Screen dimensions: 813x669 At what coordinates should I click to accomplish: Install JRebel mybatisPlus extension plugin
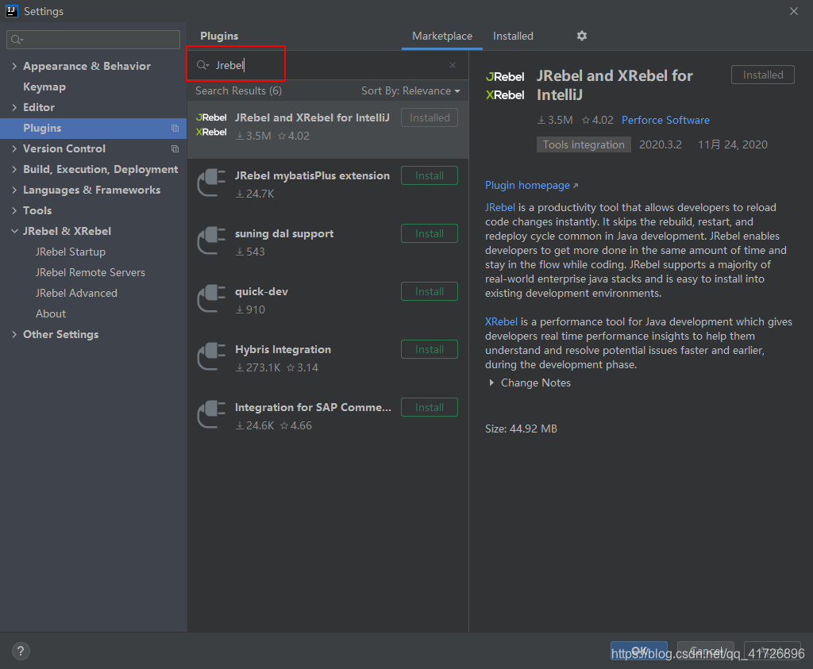pos(430,175)
